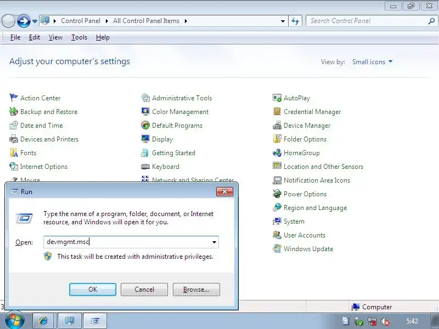Click the Windows Update icon
Viewport: 439px width, 329px height.
coord(277,248)
